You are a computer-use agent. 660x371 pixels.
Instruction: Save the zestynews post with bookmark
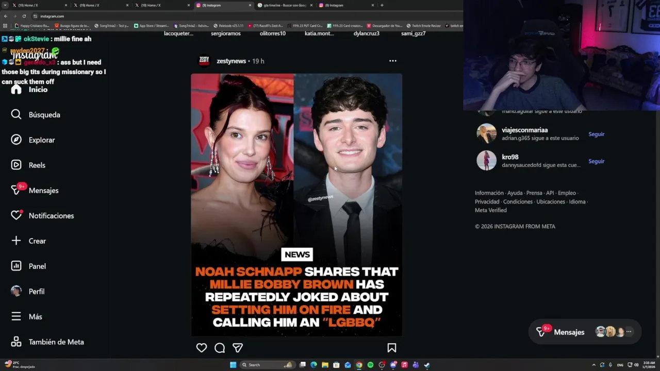click(x=392, y=348)
